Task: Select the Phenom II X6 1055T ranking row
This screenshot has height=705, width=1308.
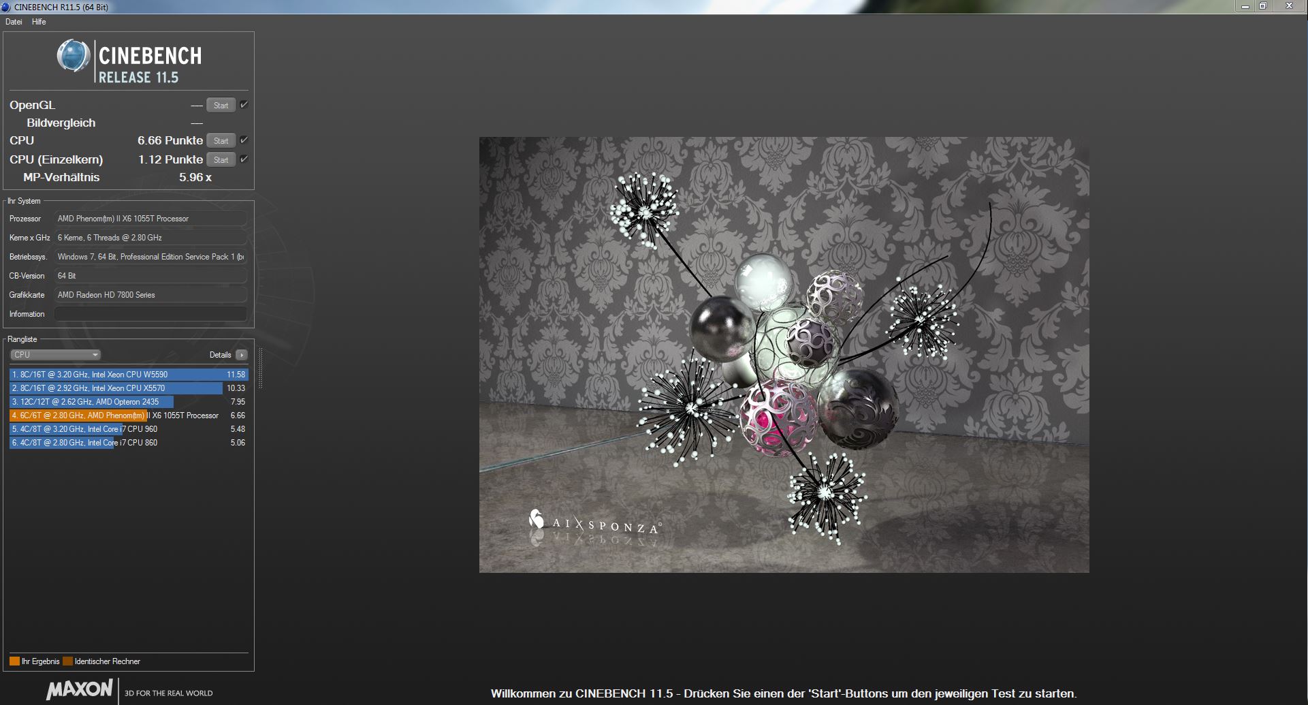Action: 129,416
